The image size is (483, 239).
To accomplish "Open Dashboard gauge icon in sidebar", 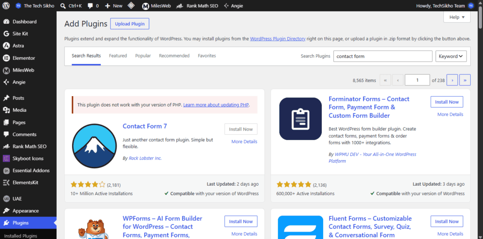I will pos(6,22).
